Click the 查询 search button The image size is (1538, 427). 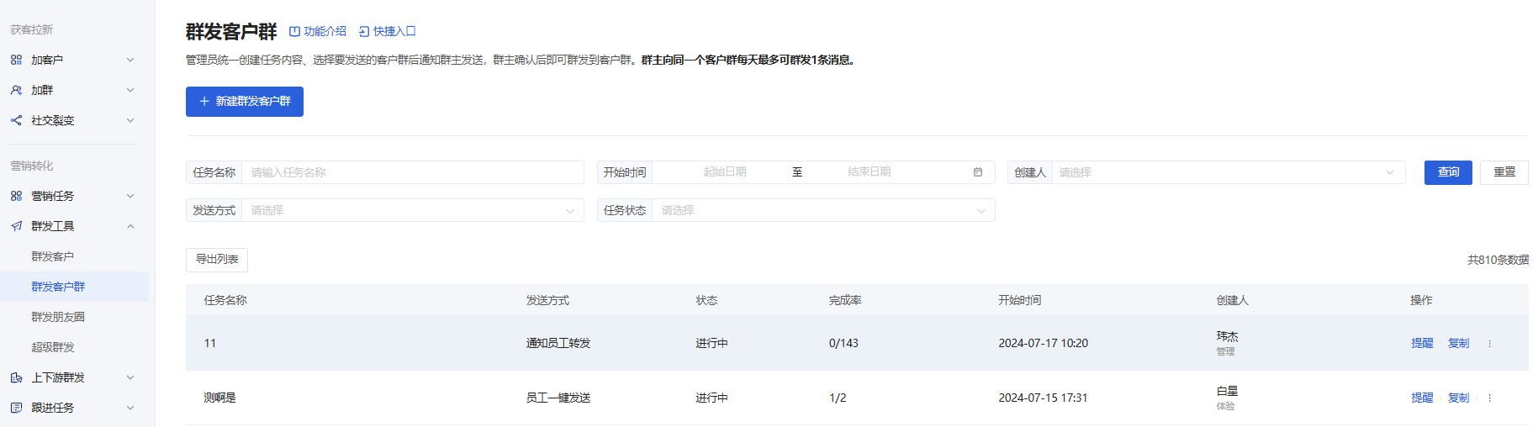(x=1448, y=172)
